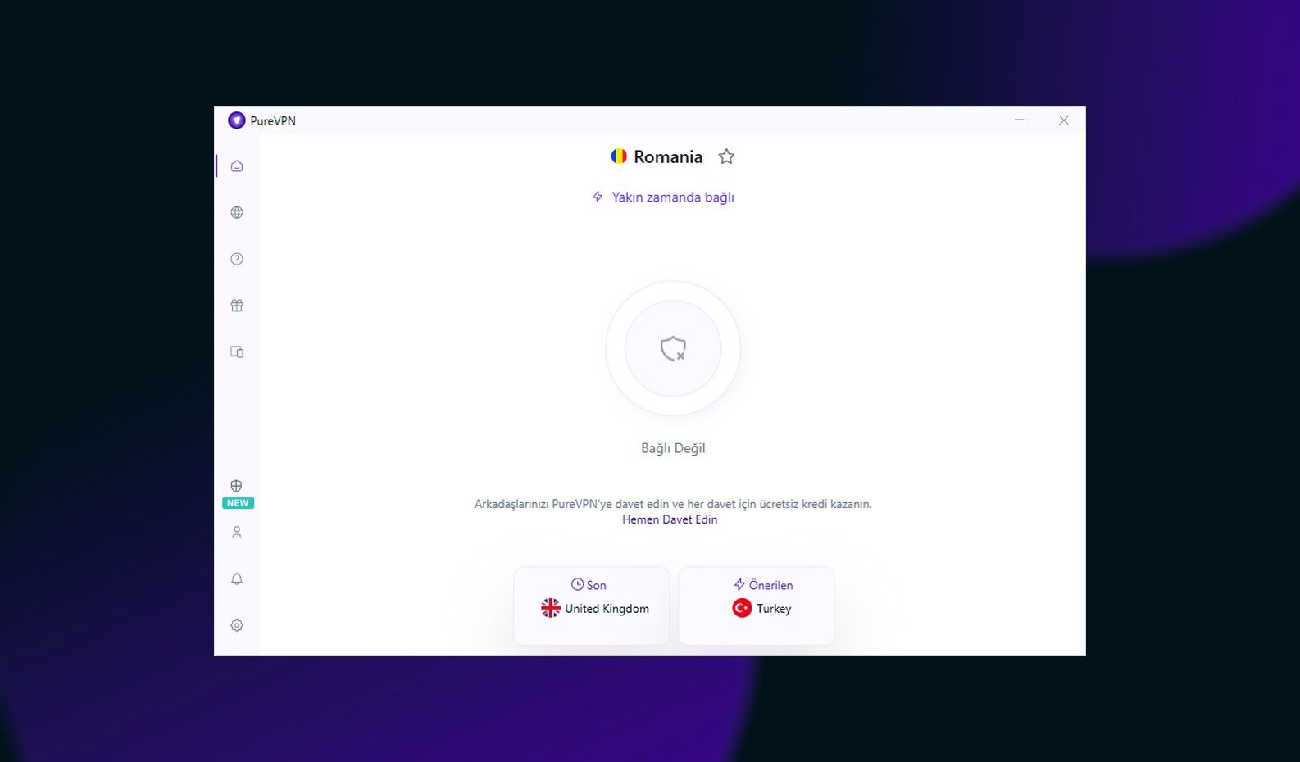Click the 'Hemen Davet Edin' link
The width and height of the screenshot is (1300, 762).
(670, 519)
